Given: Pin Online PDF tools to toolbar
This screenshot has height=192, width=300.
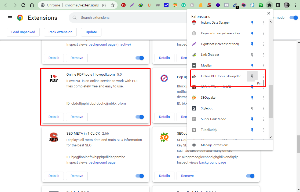Looking at the screenshot, I should 252,76.
